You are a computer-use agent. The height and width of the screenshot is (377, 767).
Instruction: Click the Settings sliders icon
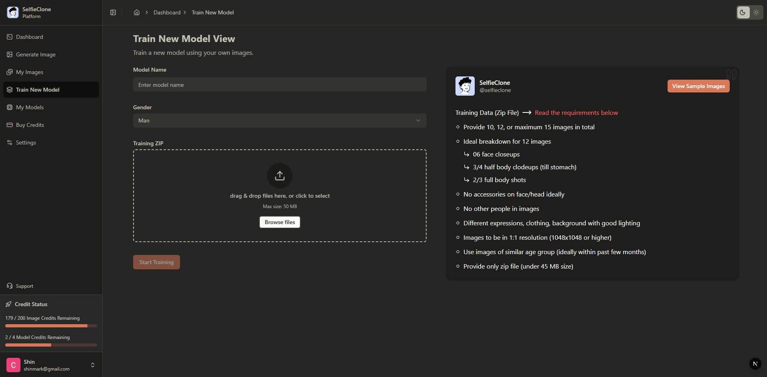click(10, 142)
